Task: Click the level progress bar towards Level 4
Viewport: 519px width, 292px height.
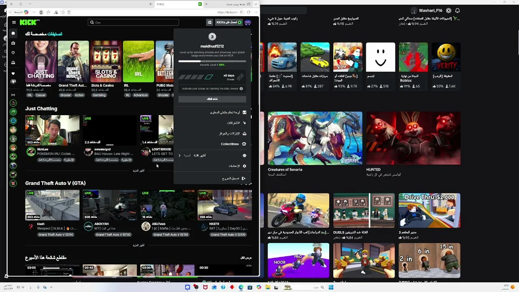Action: pyautogui.click(x=212, y=61)
